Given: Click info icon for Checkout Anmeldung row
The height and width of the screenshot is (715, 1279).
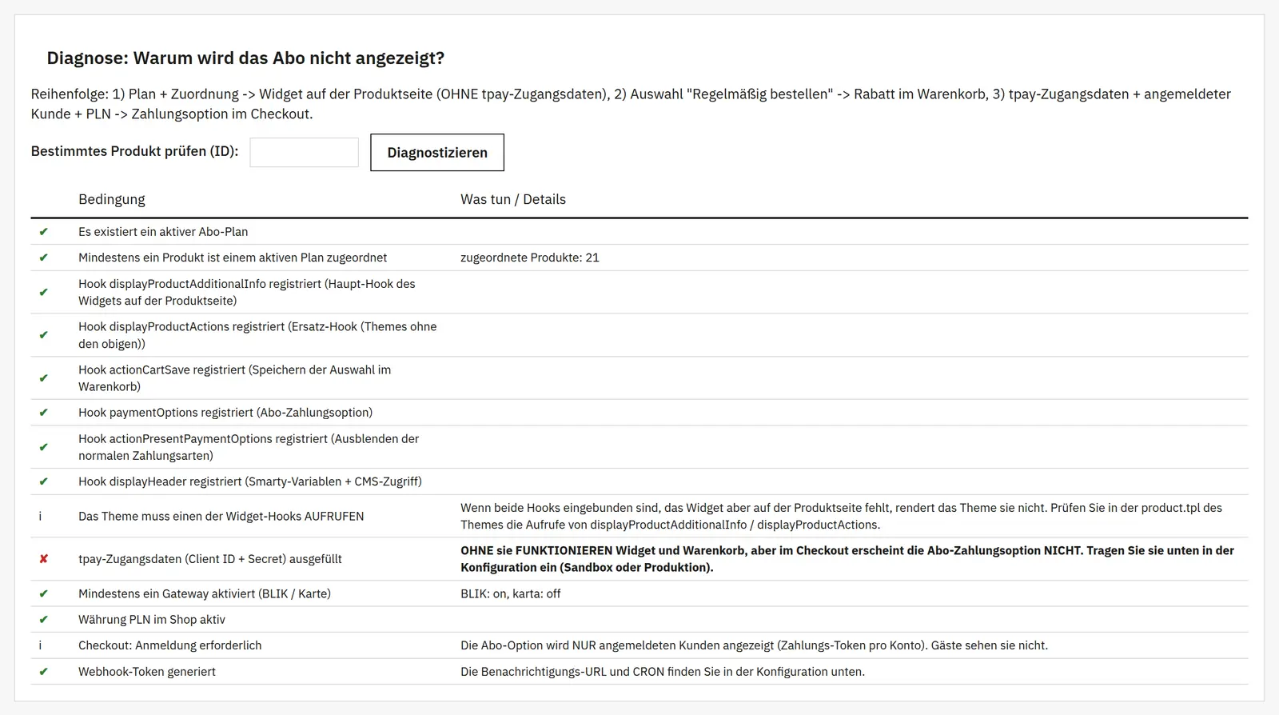Looking at the screenshot, I should pos(40,645).
